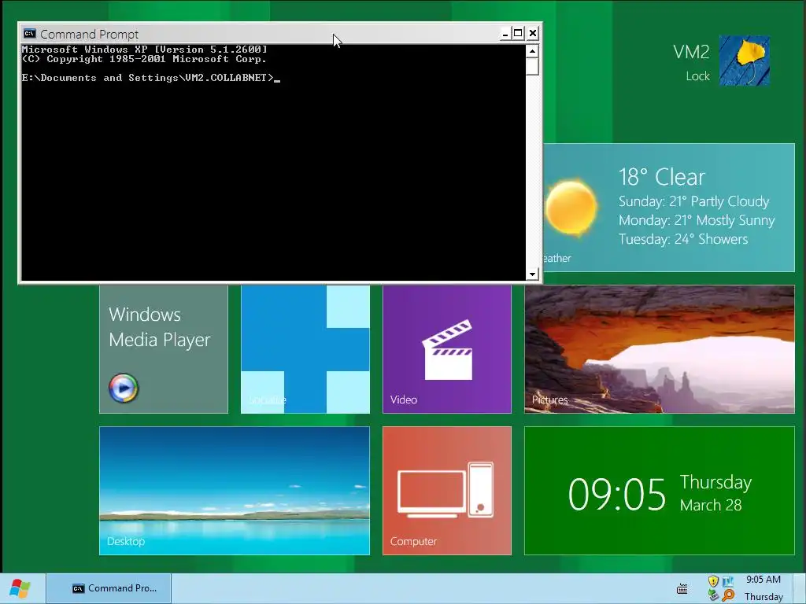
Task: Click the Windows Media Player tile
Action: [164, 349]
